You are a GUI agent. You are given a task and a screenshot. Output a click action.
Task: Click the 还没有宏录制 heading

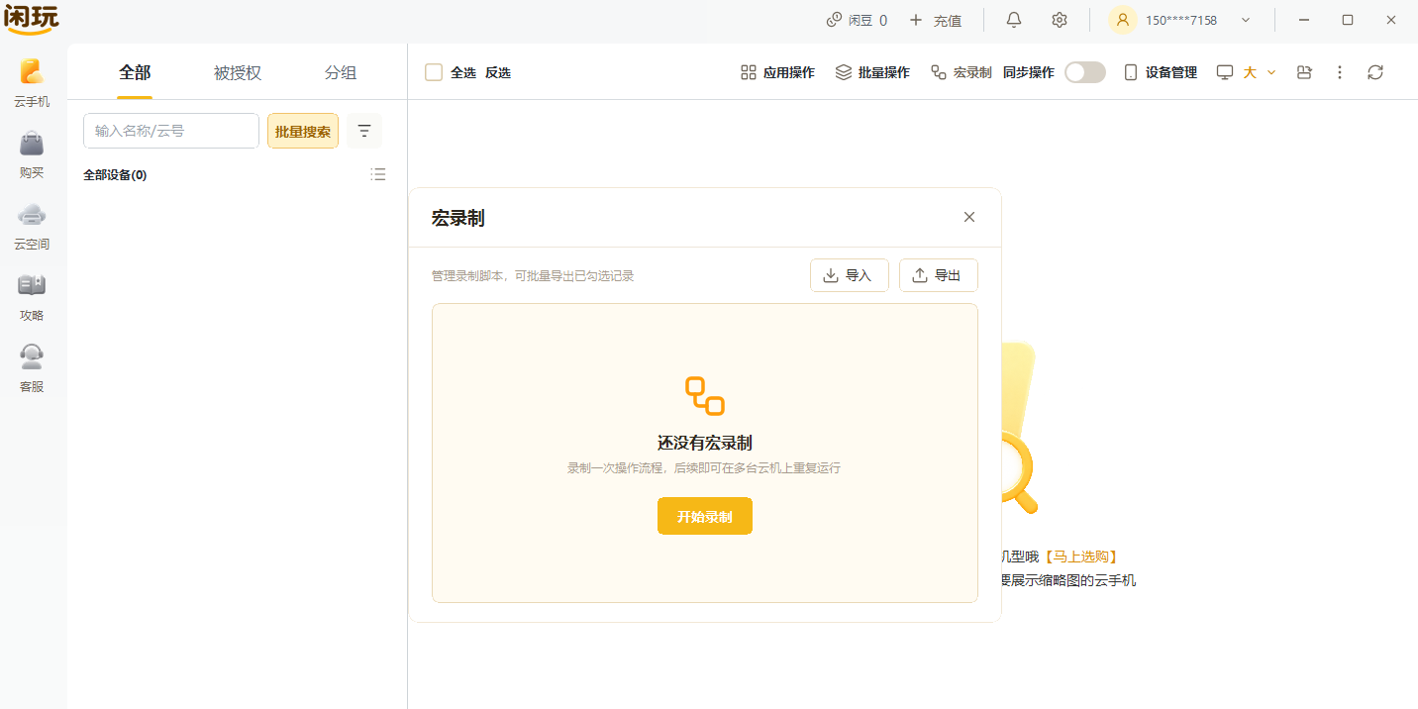(705, 443)
